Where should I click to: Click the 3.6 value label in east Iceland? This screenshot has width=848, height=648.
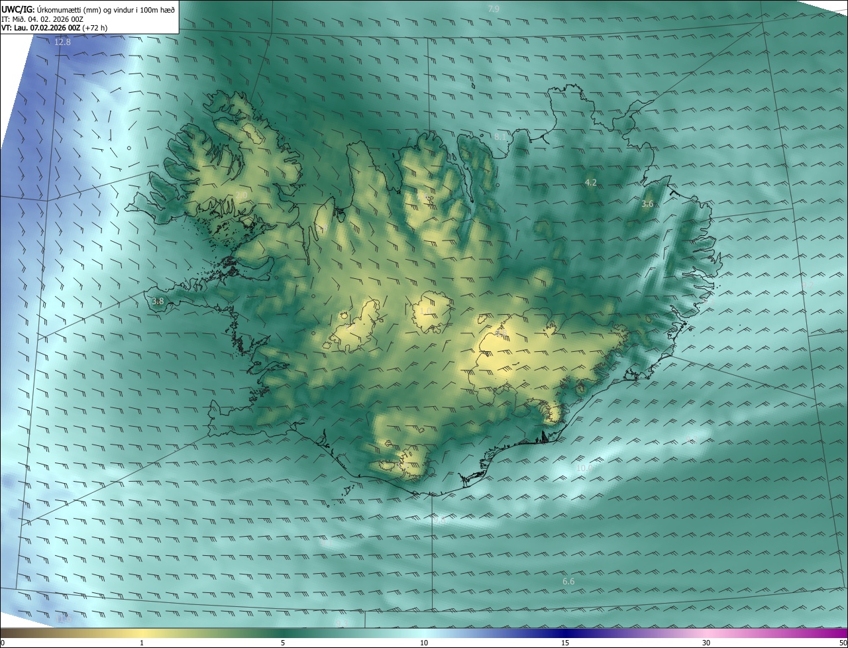(647, 204)
